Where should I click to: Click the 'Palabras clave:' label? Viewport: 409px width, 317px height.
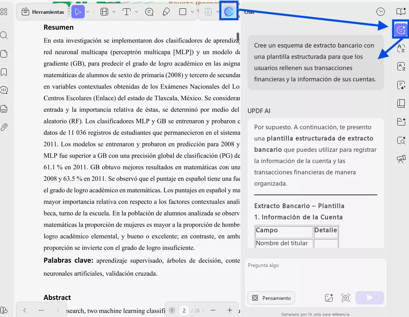pyautogui.click(x=68, y=260)
